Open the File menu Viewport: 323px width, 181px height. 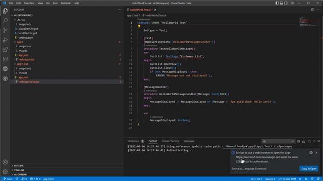coord(11,3)
